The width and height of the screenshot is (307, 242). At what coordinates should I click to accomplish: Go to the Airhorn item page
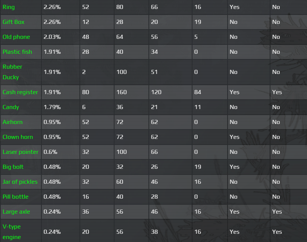click(12, 122)
